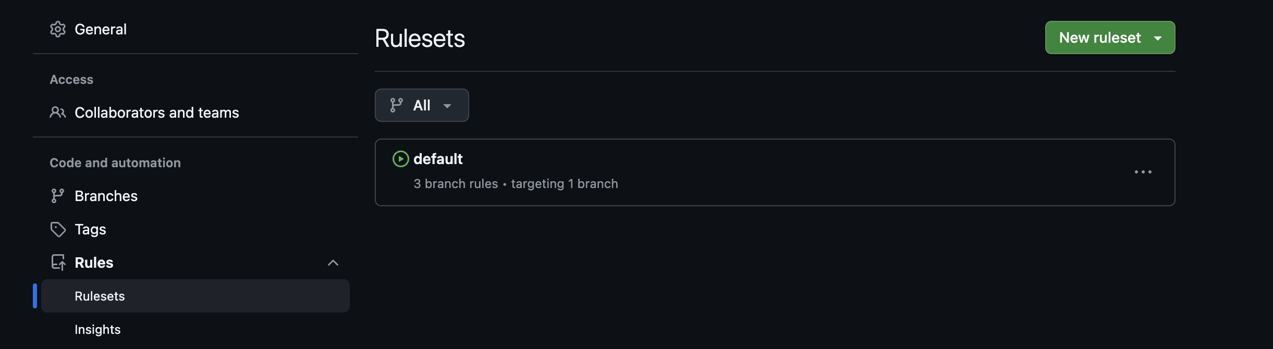1273x349 pixels.
Task: Select Rulesets in the sidebar
Action: click(100, 296)
